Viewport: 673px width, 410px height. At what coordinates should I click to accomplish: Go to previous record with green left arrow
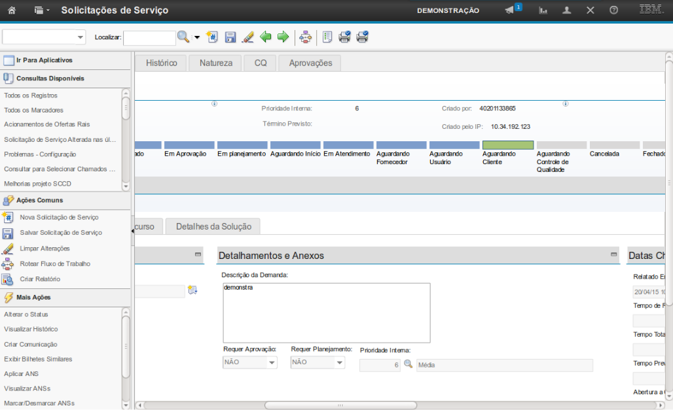[x=266, y=37]
